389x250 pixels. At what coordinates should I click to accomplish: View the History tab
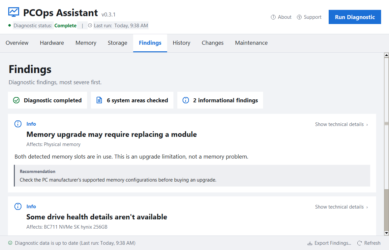pos(182,43)
